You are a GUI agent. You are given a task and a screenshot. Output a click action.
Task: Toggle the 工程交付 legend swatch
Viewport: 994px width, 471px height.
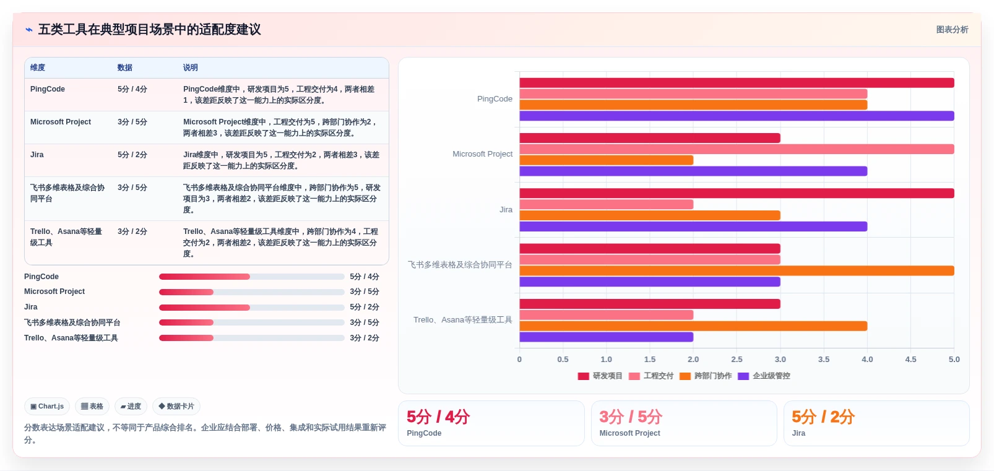point(634,376)
